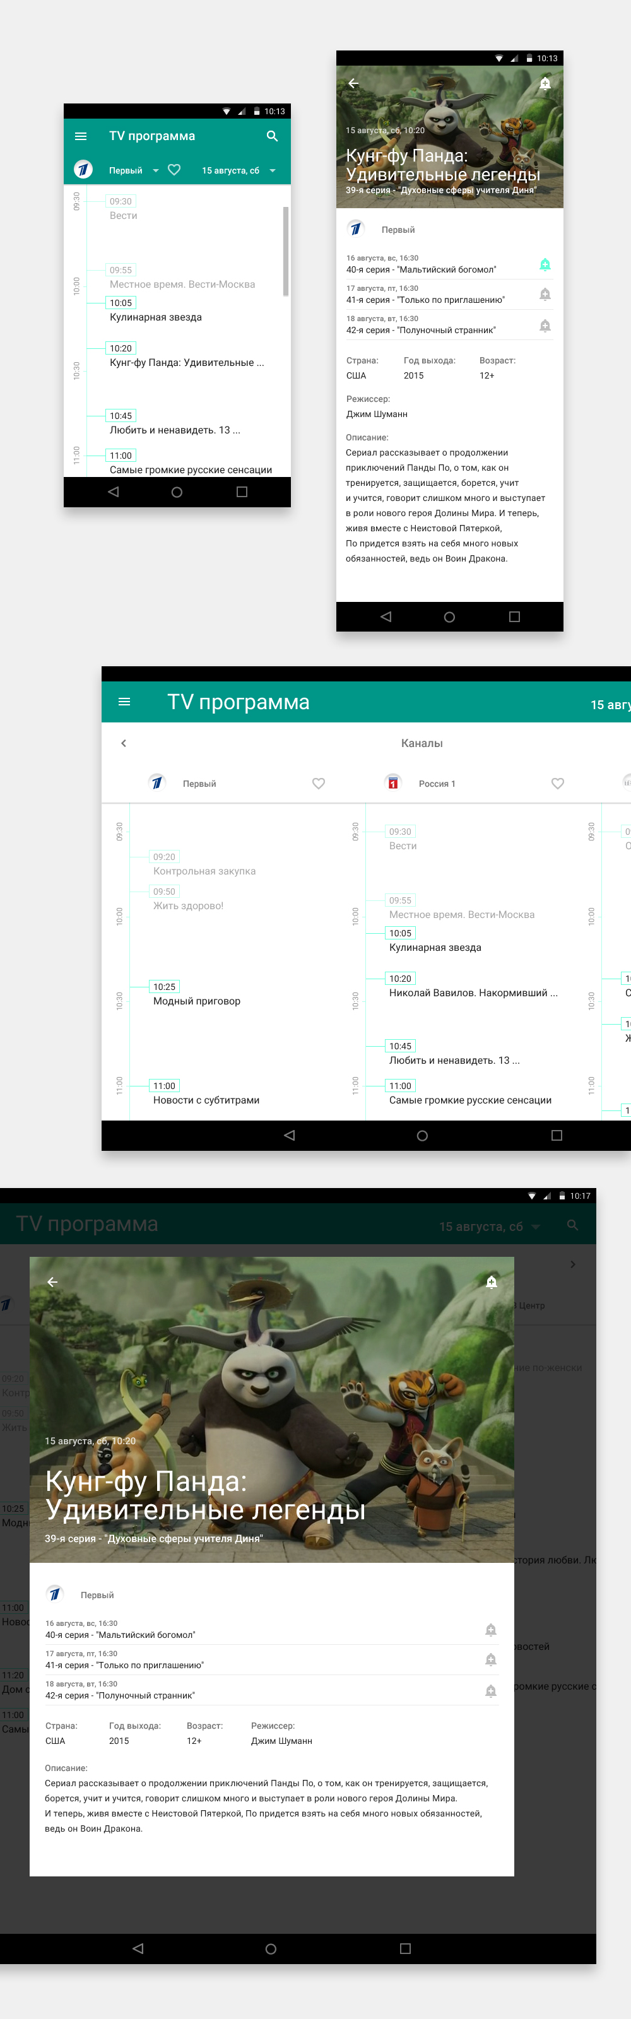Image resolution: width=631 pixels, height=2019 pixels.
Task: Toggle favorite heart in phone header
Action: [x=174, y=169]
